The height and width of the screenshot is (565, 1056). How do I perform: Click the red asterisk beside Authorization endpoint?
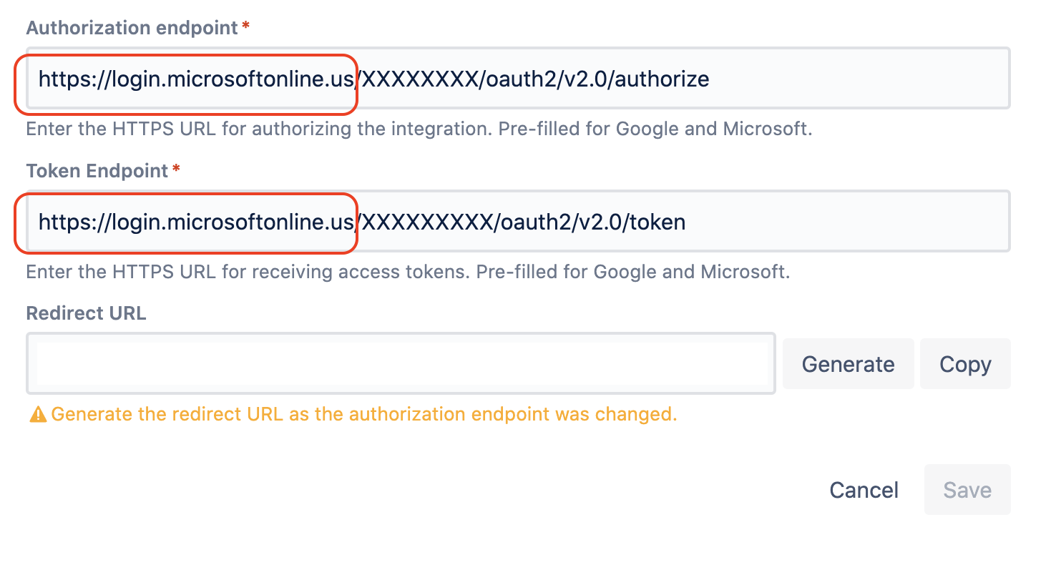pyautogui.click(x=246, y=26)
